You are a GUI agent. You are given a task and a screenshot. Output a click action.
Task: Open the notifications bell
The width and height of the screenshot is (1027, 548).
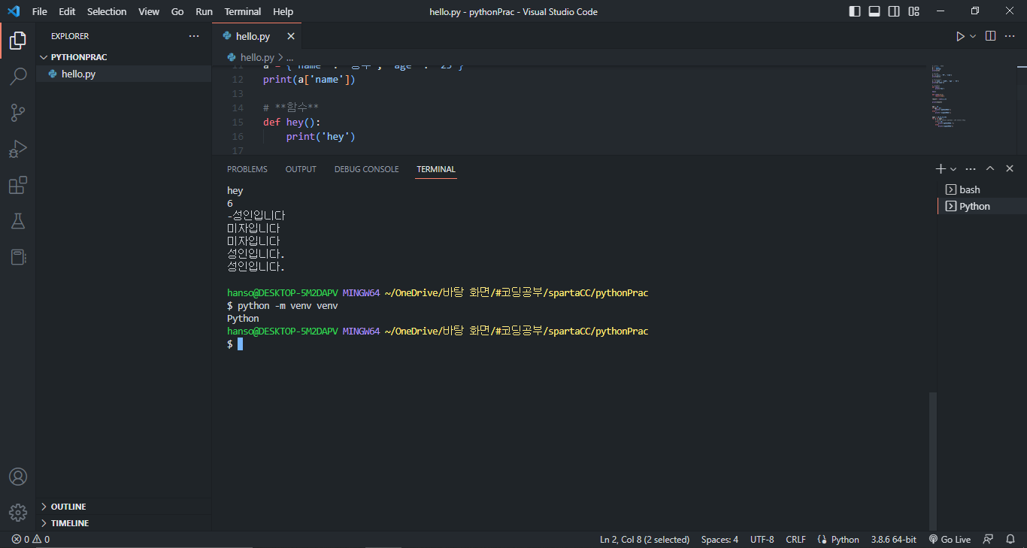tap(1010, 540)
